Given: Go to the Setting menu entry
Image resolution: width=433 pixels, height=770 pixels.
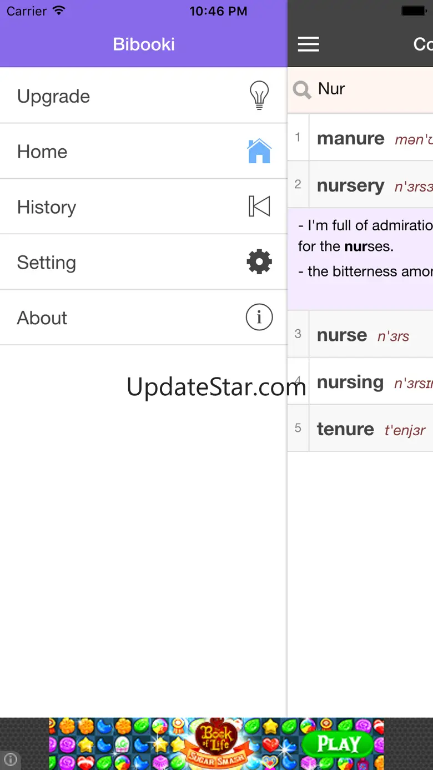Looking at the screenshot, I should coord(47,263).
